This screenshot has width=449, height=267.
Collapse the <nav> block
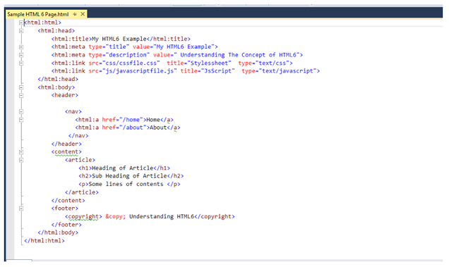(21, 111)
